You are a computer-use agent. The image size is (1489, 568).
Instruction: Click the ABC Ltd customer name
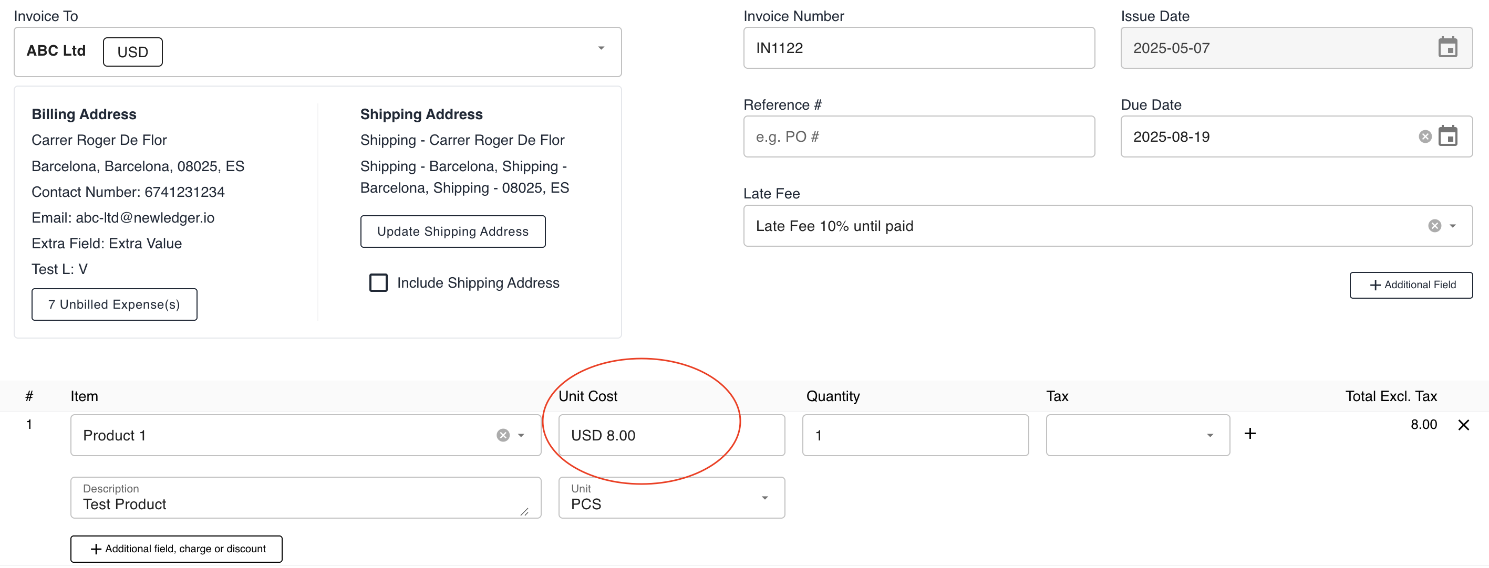point(56,51)
